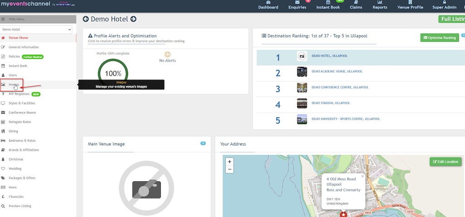Click the NEW badge beside RfP Responses
Viewport: 465px width, 217px height.
coord(36,94)
